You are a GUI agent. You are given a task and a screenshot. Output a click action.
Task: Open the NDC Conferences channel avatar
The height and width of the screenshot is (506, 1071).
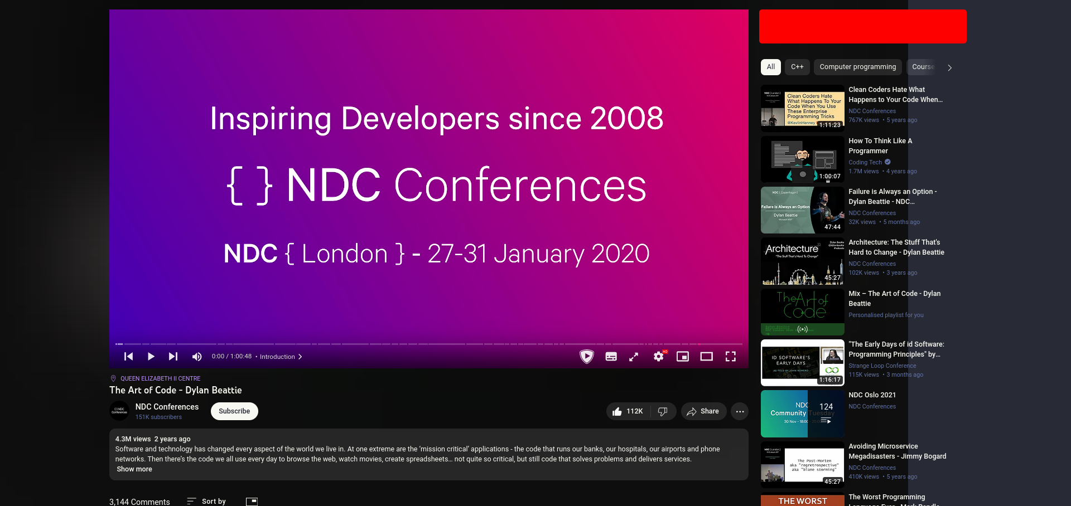[x=119, y=411]
